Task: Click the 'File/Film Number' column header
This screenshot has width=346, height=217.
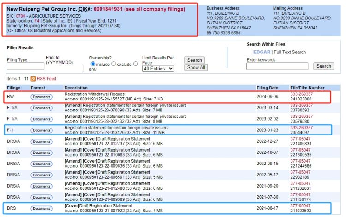Action: point(307,88)
